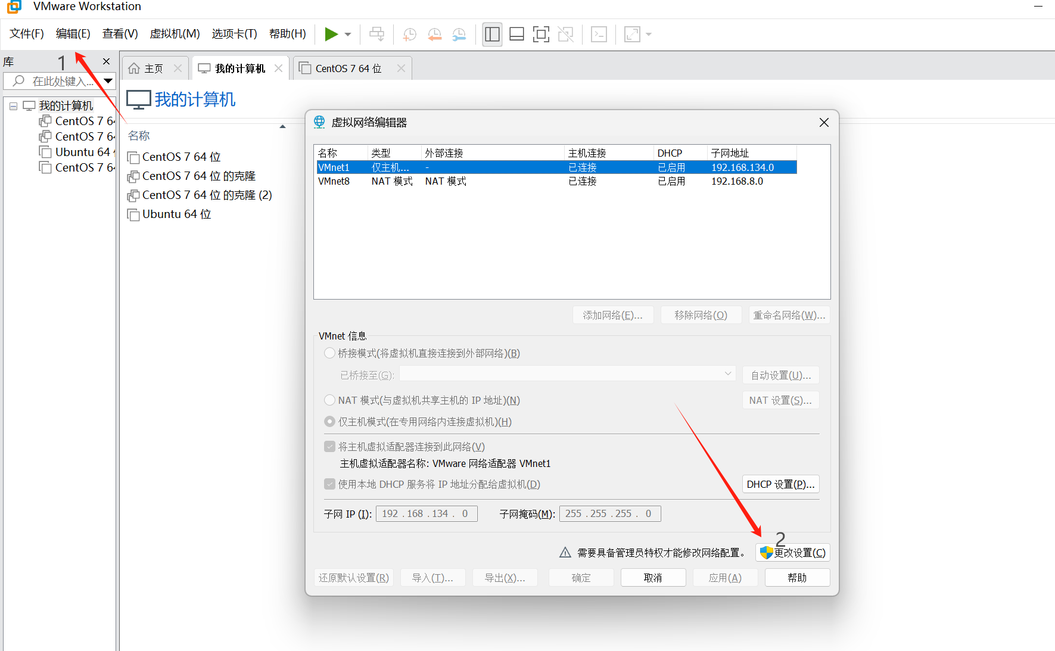Image resolution: width=1055 pixels, height=651 pixels.
Task: Click the VMware Workstation logo icon
Action: click(14, 7)
